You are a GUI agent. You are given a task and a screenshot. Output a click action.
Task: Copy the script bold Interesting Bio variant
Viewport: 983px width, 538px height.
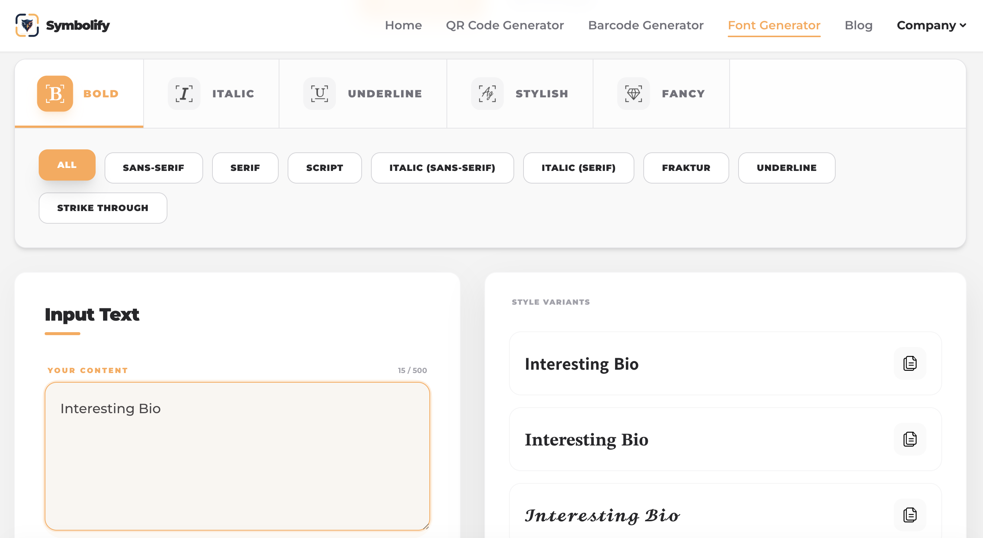910,515
